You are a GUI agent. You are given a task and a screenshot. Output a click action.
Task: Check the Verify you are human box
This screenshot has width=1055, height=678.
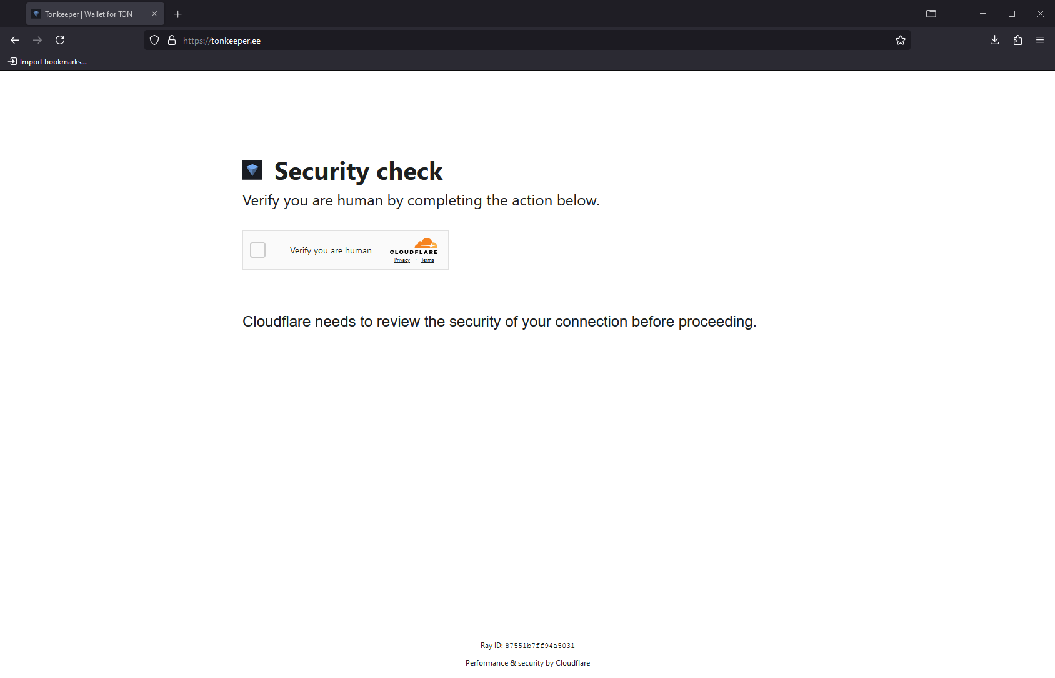coord(257,250)
